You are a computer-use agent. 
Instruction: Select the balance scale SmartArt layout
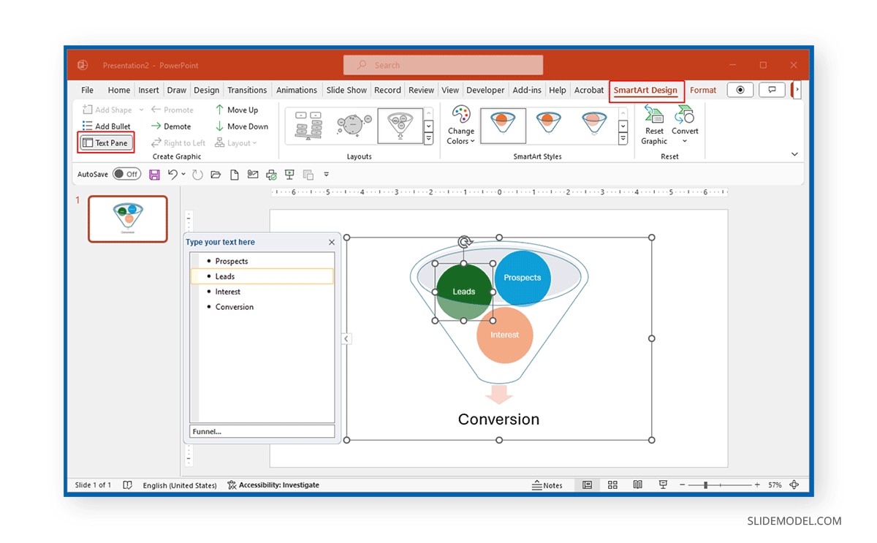(x=308, y=126)
